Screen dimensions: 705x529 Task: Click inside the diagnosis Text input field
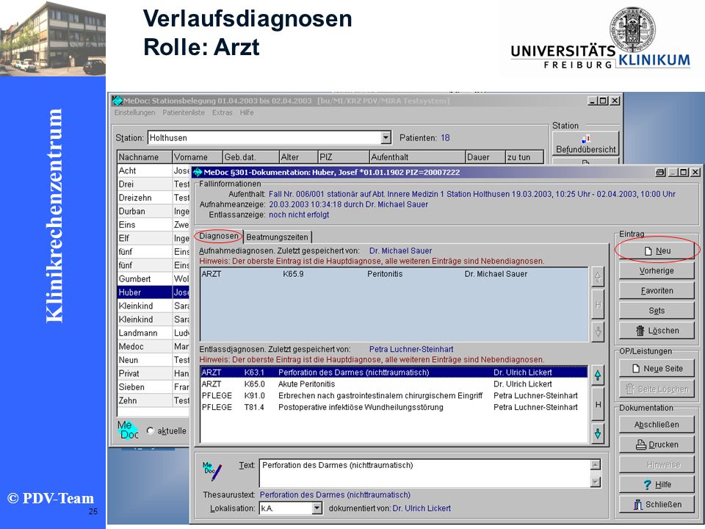(425, 473)
